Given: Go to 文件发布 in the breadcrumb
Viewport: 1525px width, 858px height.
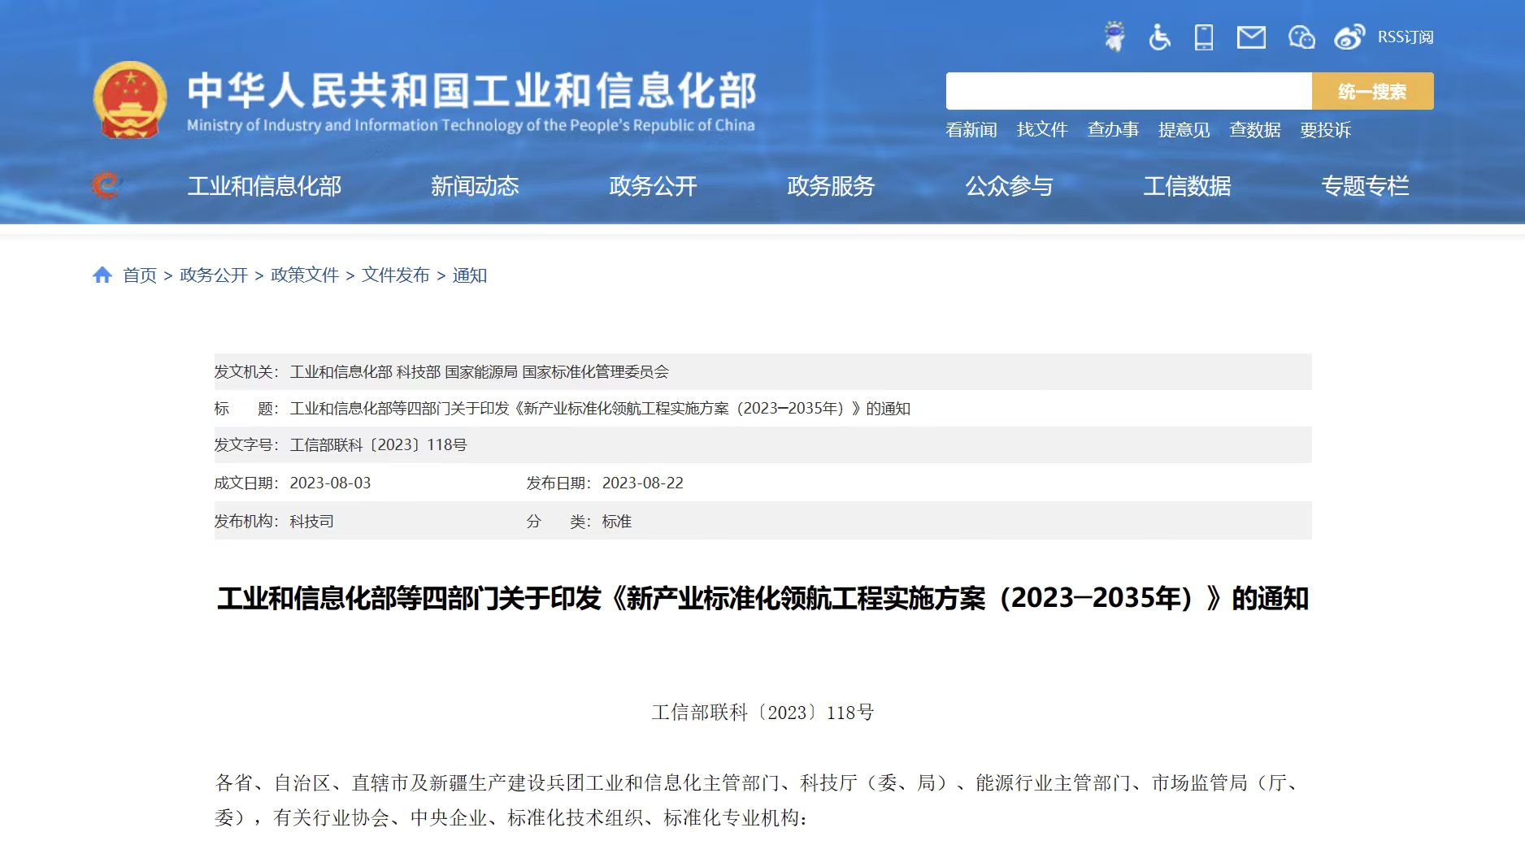Looking at the screenshot, I should click(x=396, y=275).
